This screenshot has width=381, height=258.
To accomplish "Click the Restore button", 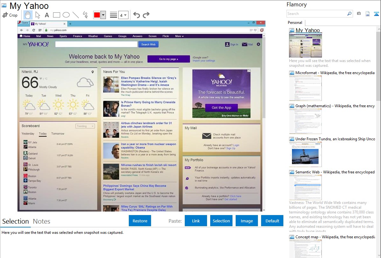I will click(x=140, y=221).
